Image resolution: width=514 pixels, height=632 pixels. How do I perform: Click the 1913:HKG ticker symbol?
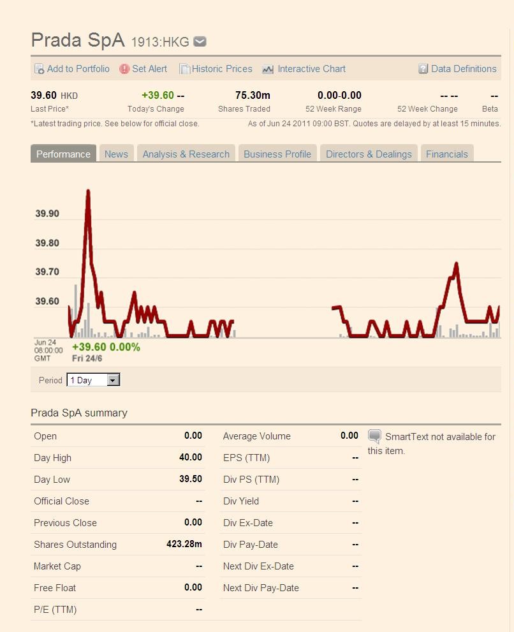[160, 42]
